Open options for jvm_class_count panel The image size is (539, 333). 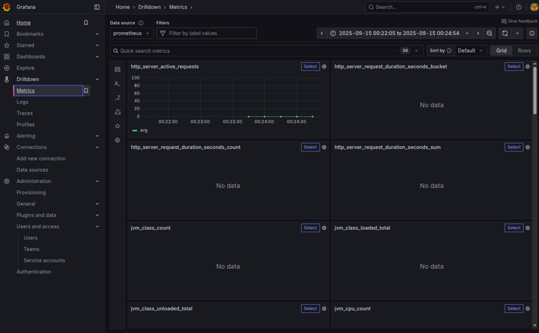(324, 228)
